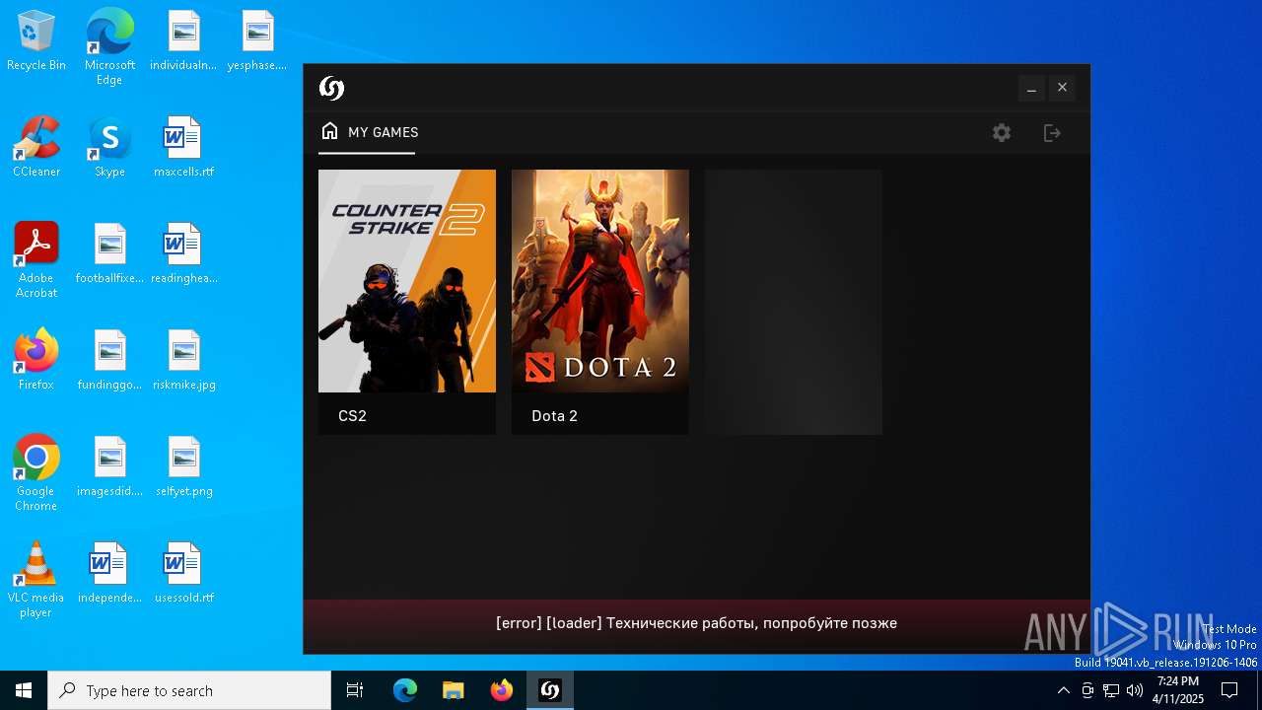Open the Adobe Acrobat desktop shortcut
Image resolution: width=1262 pixels, height=710 pixels.
click(36, 260)
